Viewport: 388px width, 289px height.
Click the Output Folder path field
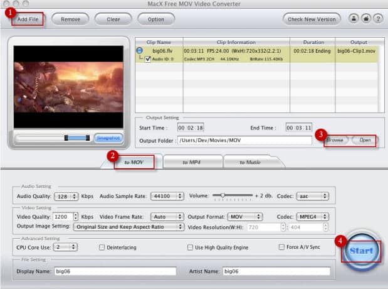click(244, 140)
